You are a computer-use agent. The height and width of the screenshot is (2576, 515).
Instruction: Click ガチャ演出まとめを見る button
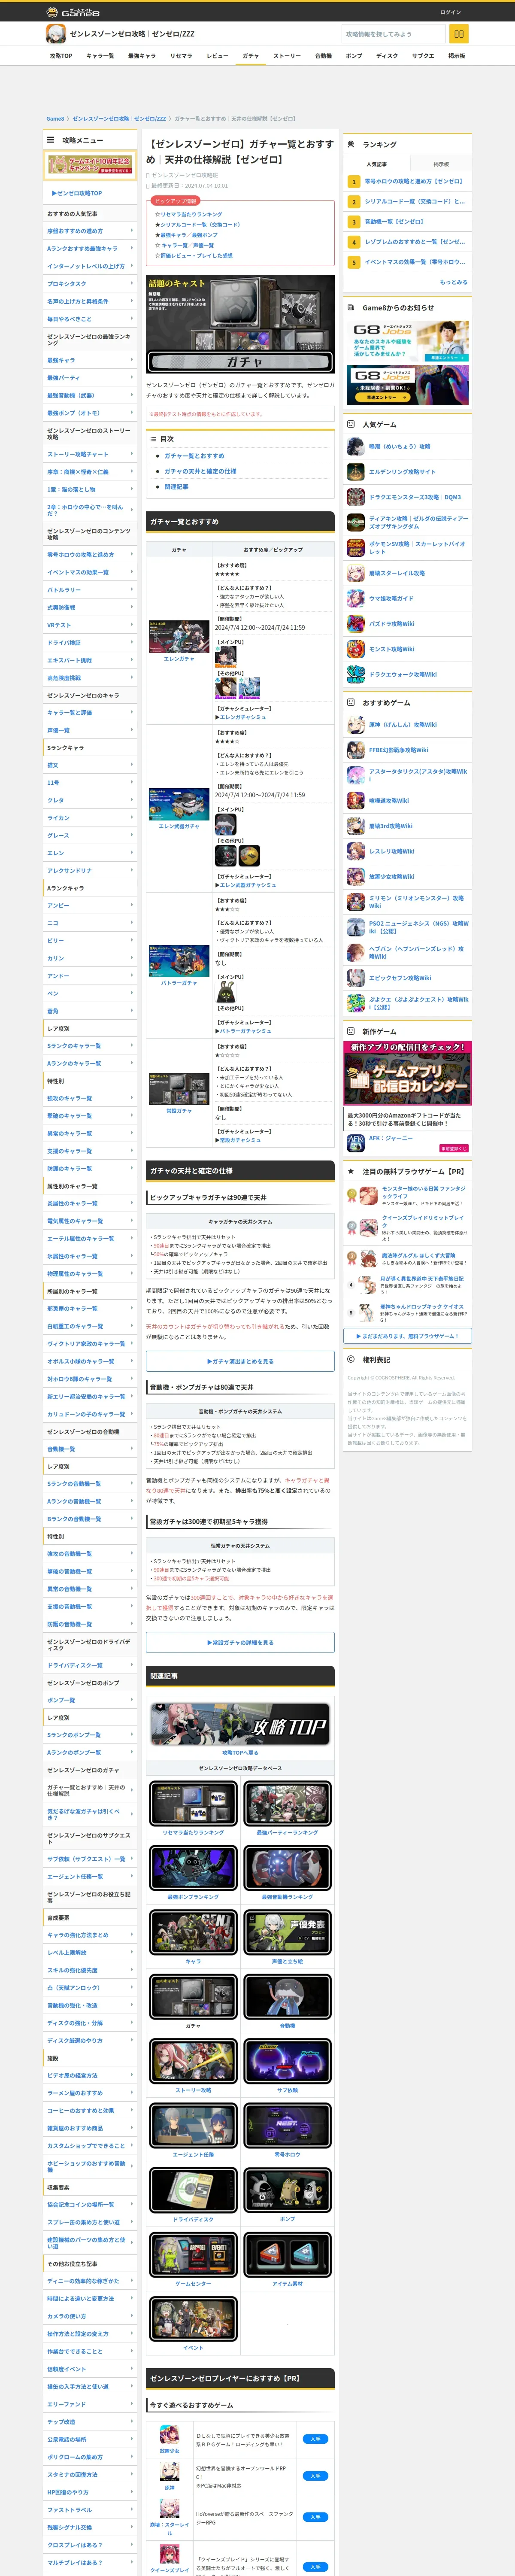[240, 1361]
